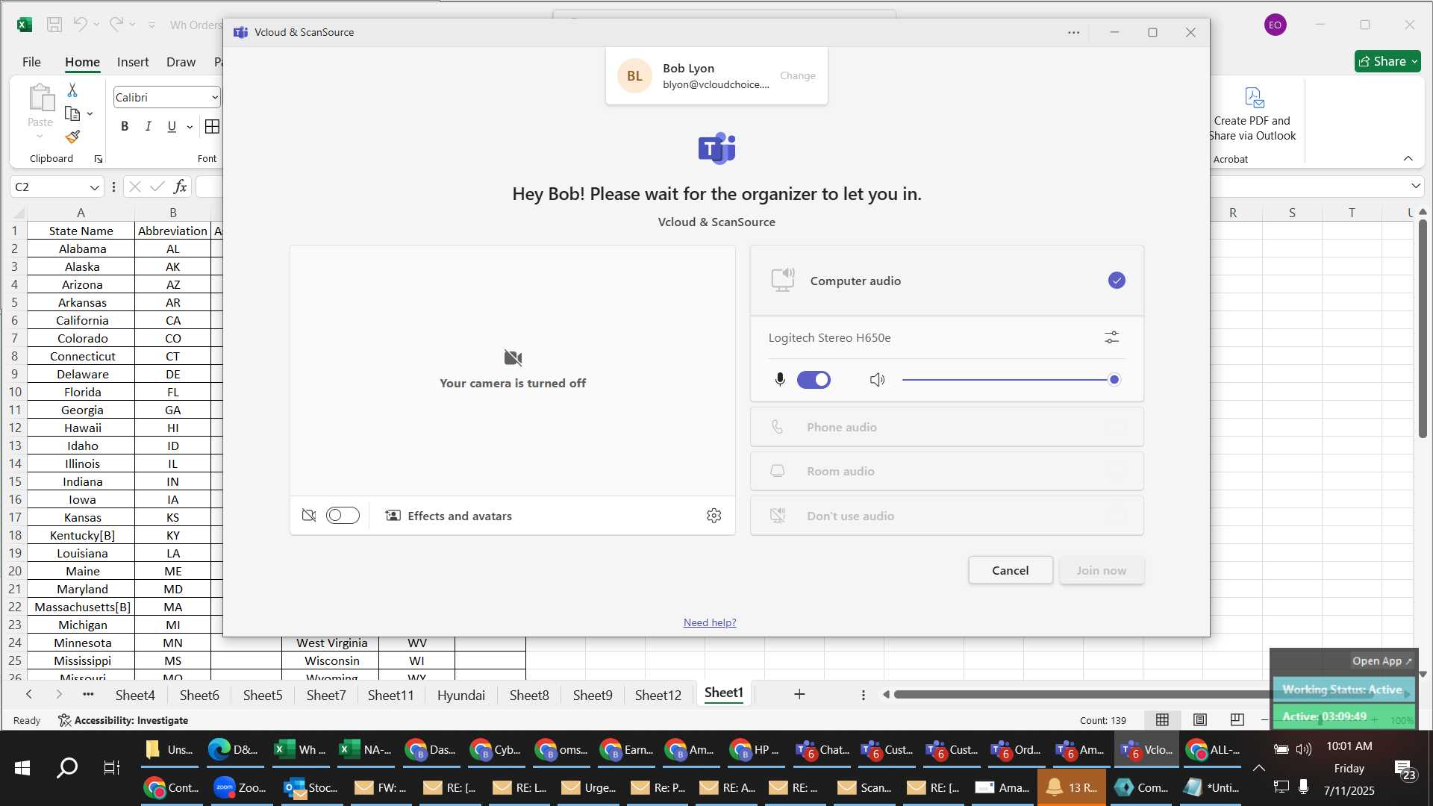Click Accessibility: Investigate in status bar

[x=123, y=720]
